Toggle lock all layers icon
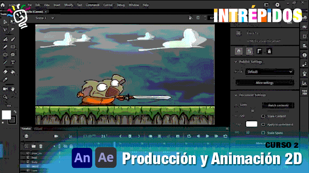309x173 pixels. pos(71,146)
